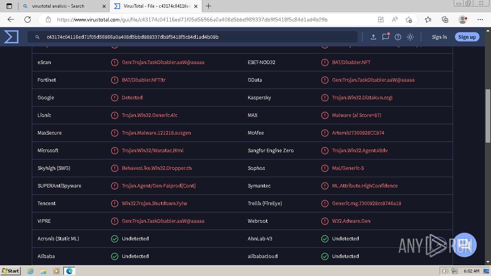Open the Collections icon
Viewport: 491px width, 276px height.
pyautogui.click(x=445, y=20)
